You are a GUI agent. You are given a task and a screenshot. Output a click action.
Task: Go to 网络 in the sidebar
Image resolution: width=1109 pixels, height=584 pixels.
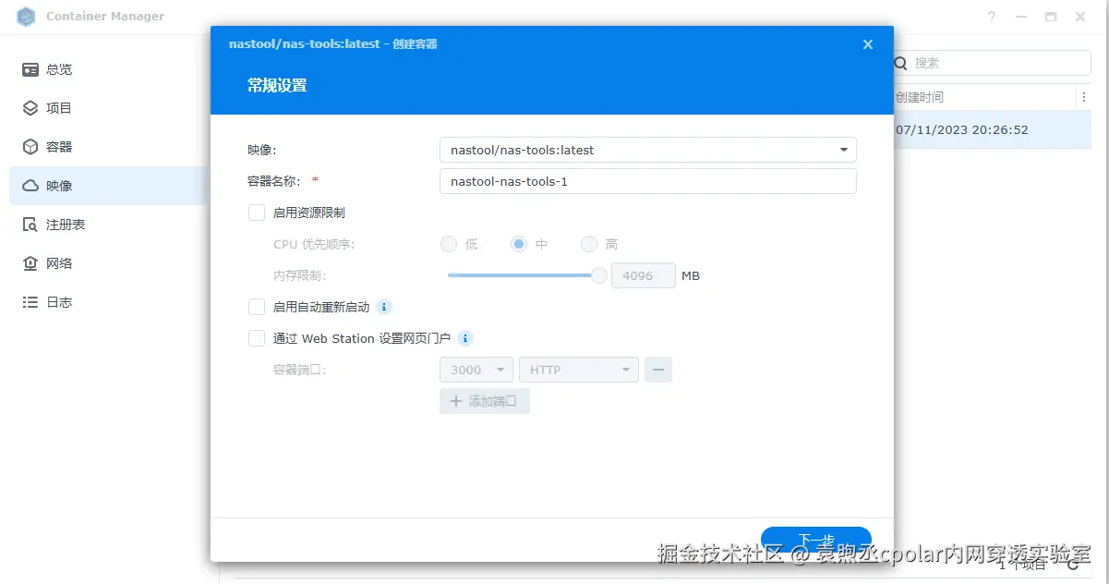(109, 263)
